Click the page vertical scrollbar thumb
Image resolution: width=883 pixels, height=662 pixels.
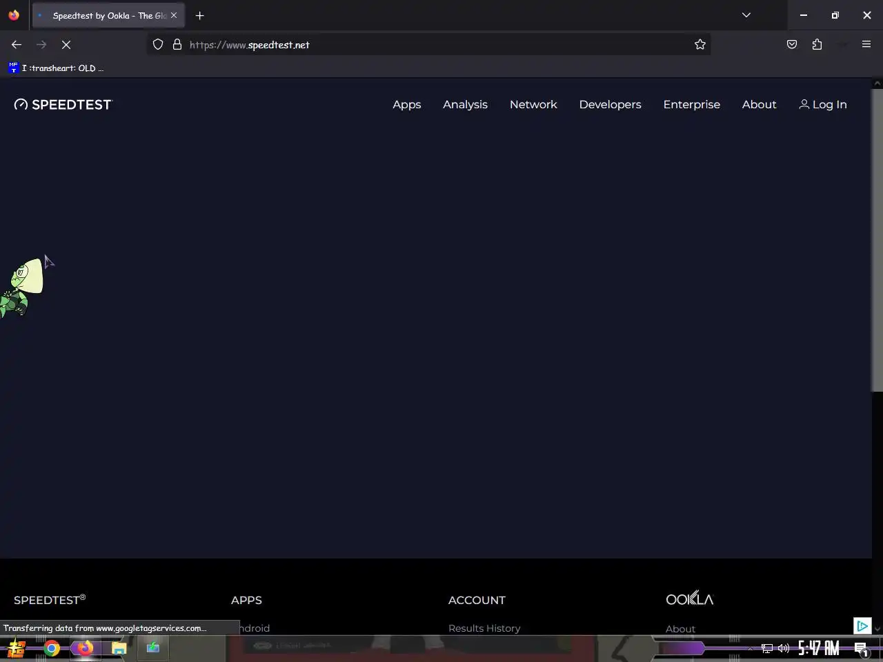click(x=877, y=240)
